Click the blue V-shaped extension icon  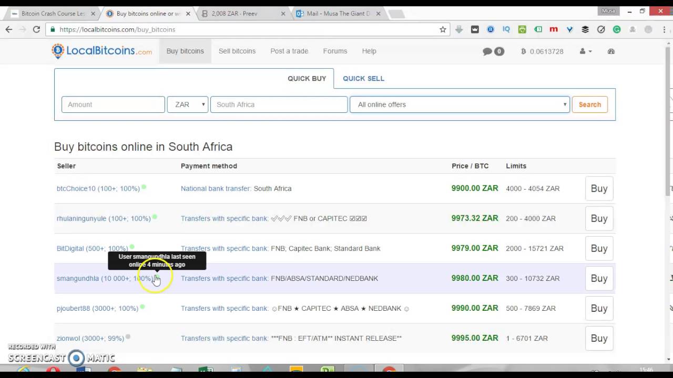(x=569, y=29)
